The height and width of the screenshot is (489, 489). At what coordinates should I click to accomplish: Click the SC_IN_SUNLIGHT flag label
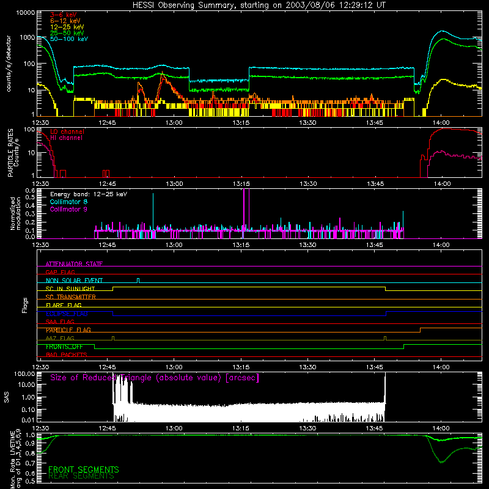(x=70, y=289)
